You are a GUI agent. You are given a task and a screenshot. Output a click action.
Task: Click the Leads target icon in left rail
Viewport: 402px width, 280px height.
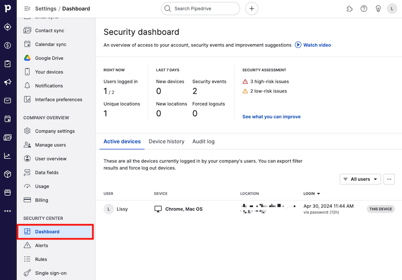(x=8, y=27)
